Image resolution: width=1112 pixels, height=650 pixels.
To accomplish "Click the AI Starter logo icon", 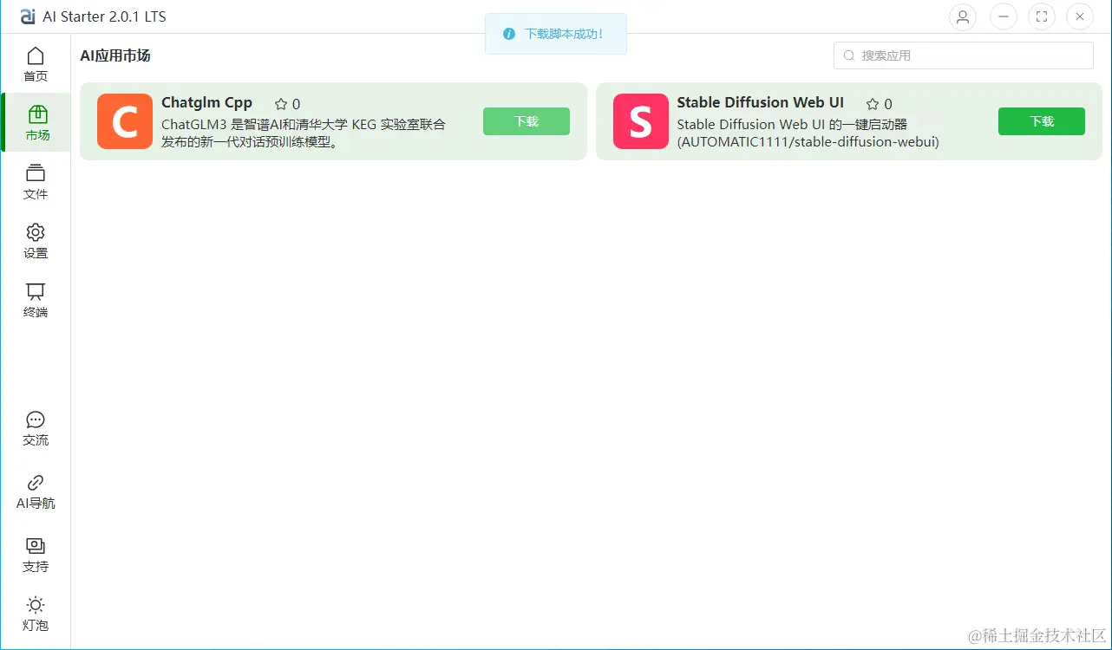I will (x=28, y=16).
